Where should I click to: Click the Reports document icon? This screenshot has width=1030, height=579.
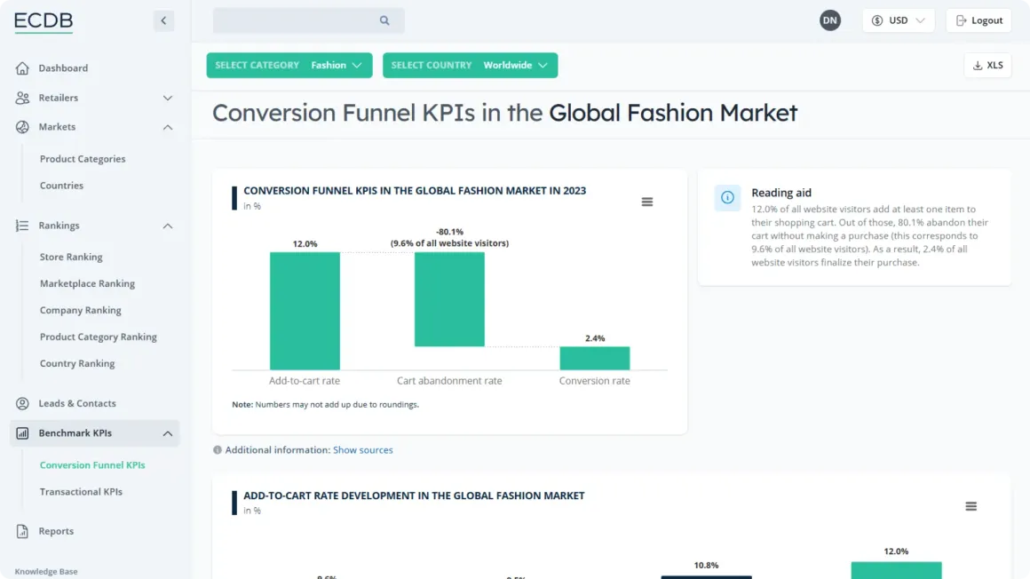[22, 531]
